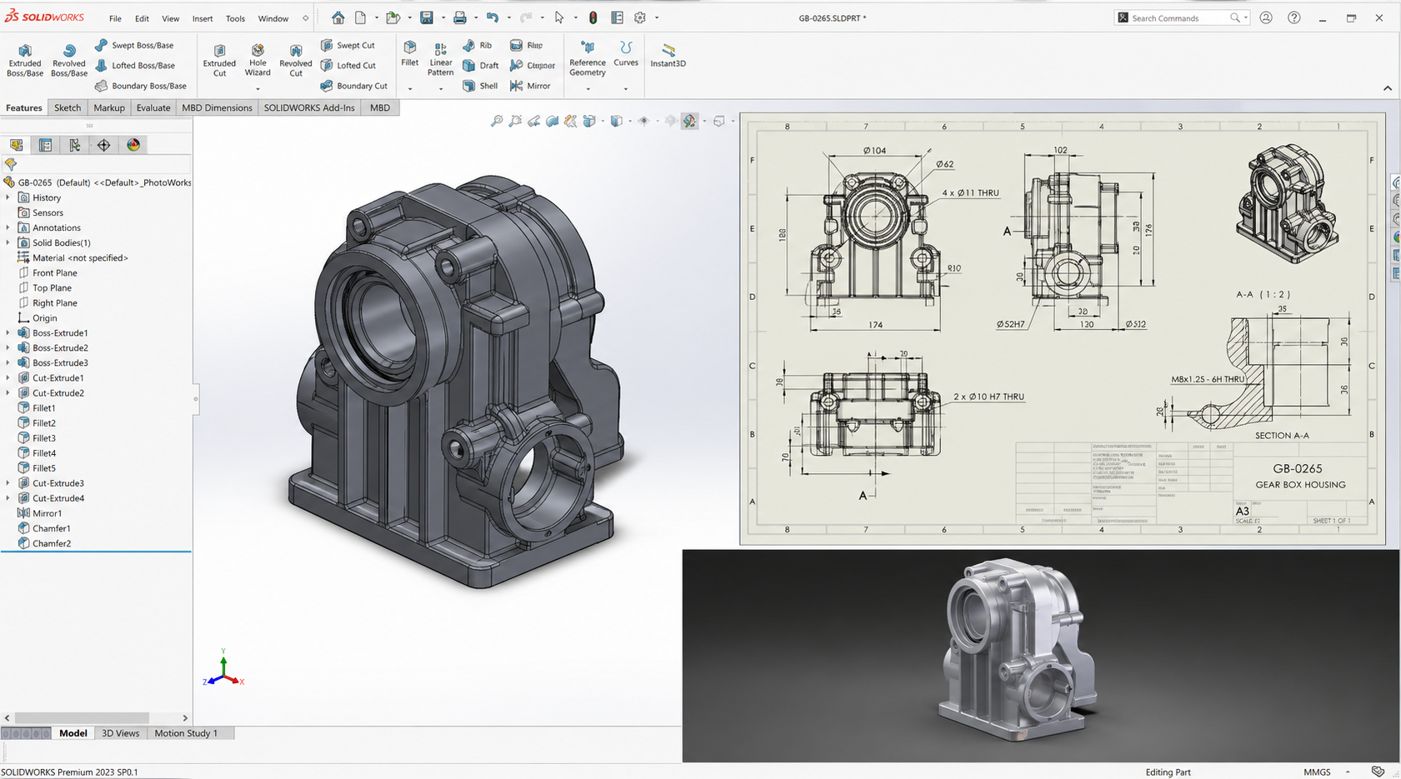Viewport: 1401px width, 779px height.
Task: Open the Hole Wizard tool
Action: (x=258, y=60)
